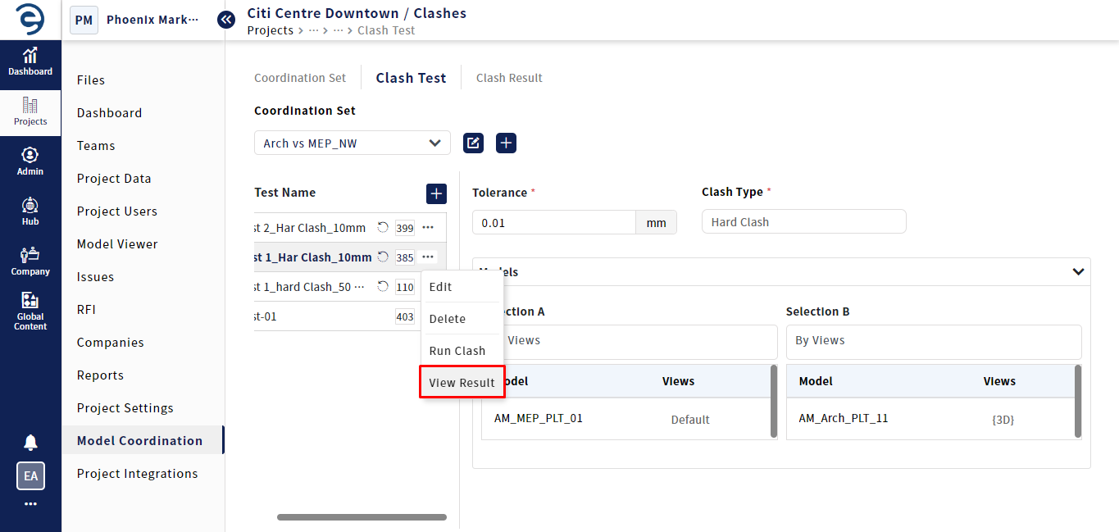Click the PM project badge
Screen dimensions: 1119x532
[x=84, y=20]
